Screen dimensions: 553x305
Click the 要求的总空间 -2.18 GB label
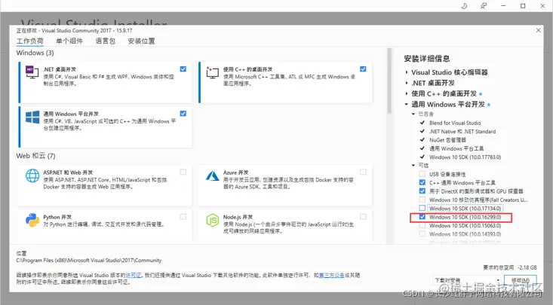(x=510, y=267)
